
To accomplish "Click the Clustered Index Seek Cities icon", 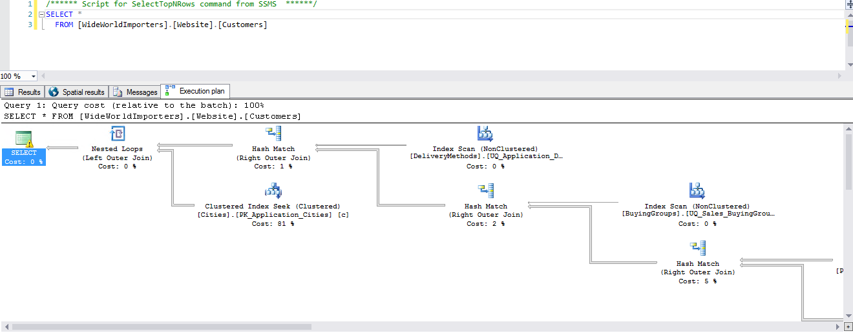I will tap(273, 191).
